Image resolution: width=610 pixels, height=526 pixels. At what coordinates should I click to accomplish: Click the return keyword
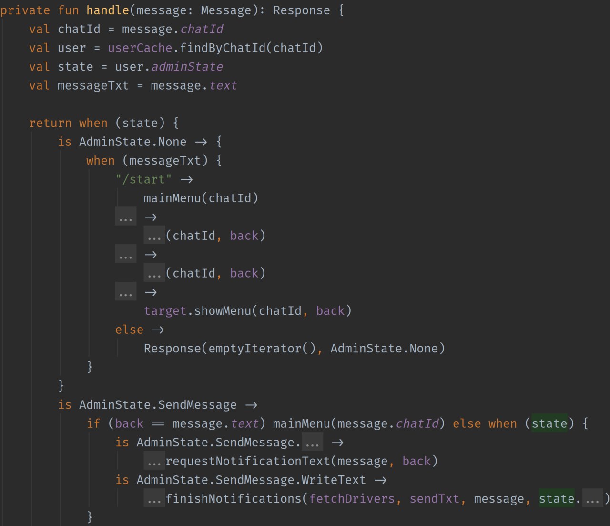[51, 123]
